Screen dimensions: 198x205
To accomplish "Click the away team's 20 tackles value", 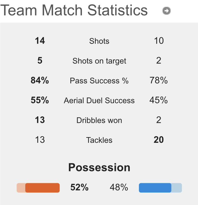I will (159, 140).
